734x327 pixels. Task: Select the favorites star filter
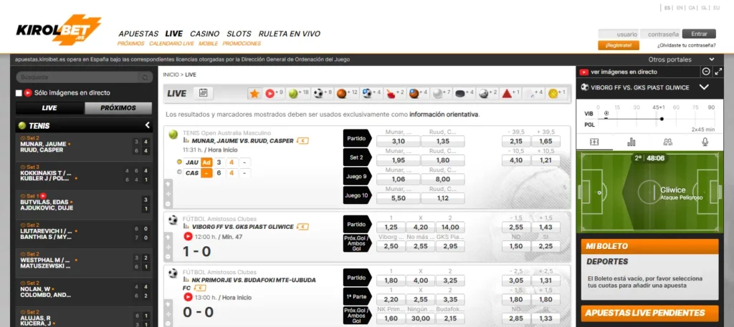click(x=254, y=94)
